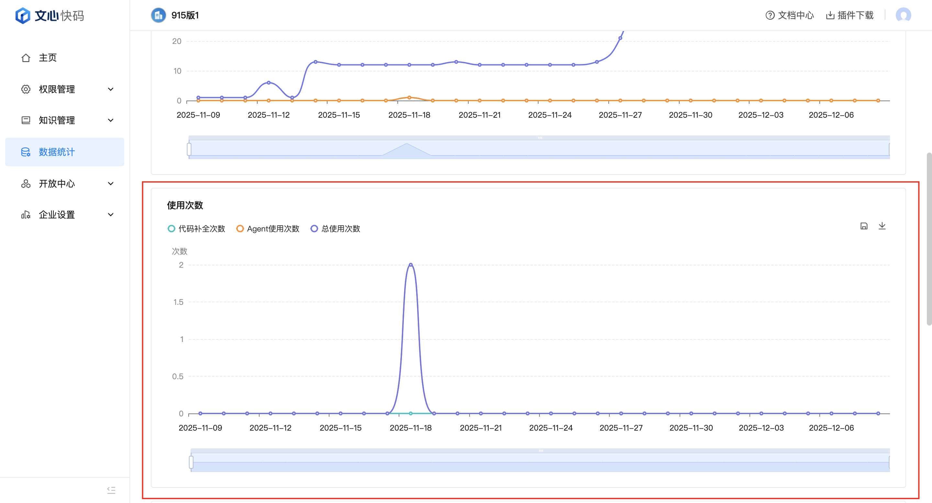The image size is (932, 503).
Task: Click the 2025-11-18 peak data point
Action: pyautogui.click(x=411, y=265)
